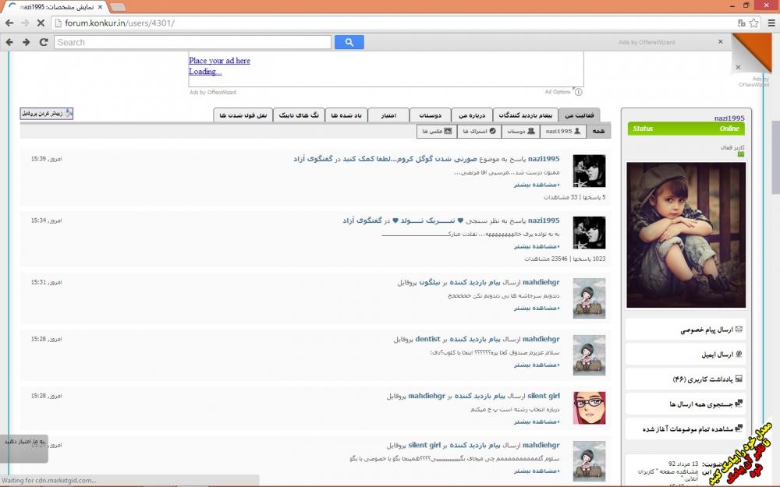Image resolution: width=780 pixels, height=487 pixels.
Task: Open Chrome's hamburger menu
Action: [771, 23]
